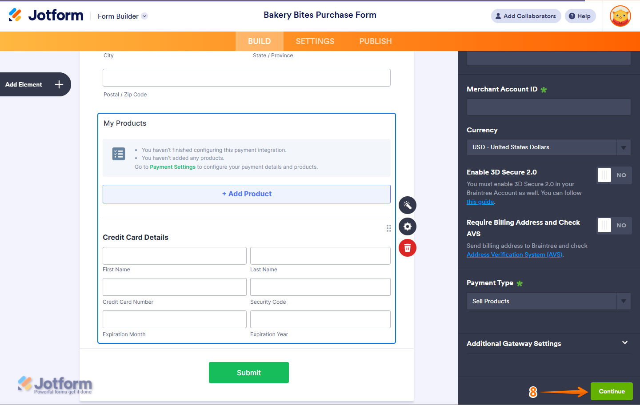This screenshot has height=405, width=640.
Task: Click the Expiration Year field
Action: point(320,319)
